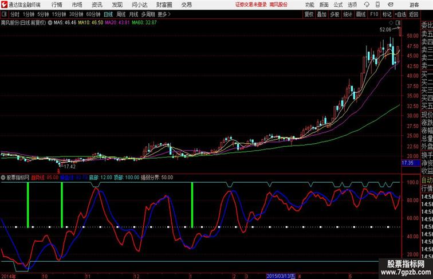Open the 财富圈 menu
The width and height of the screenshot is (433, 279).
tap(164, 5)
